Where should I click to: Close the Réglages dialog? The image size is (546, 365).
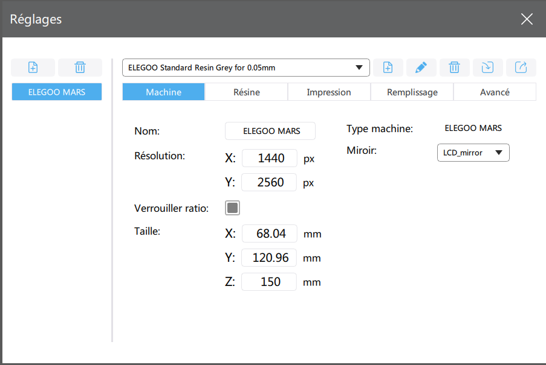click(527, 19)
